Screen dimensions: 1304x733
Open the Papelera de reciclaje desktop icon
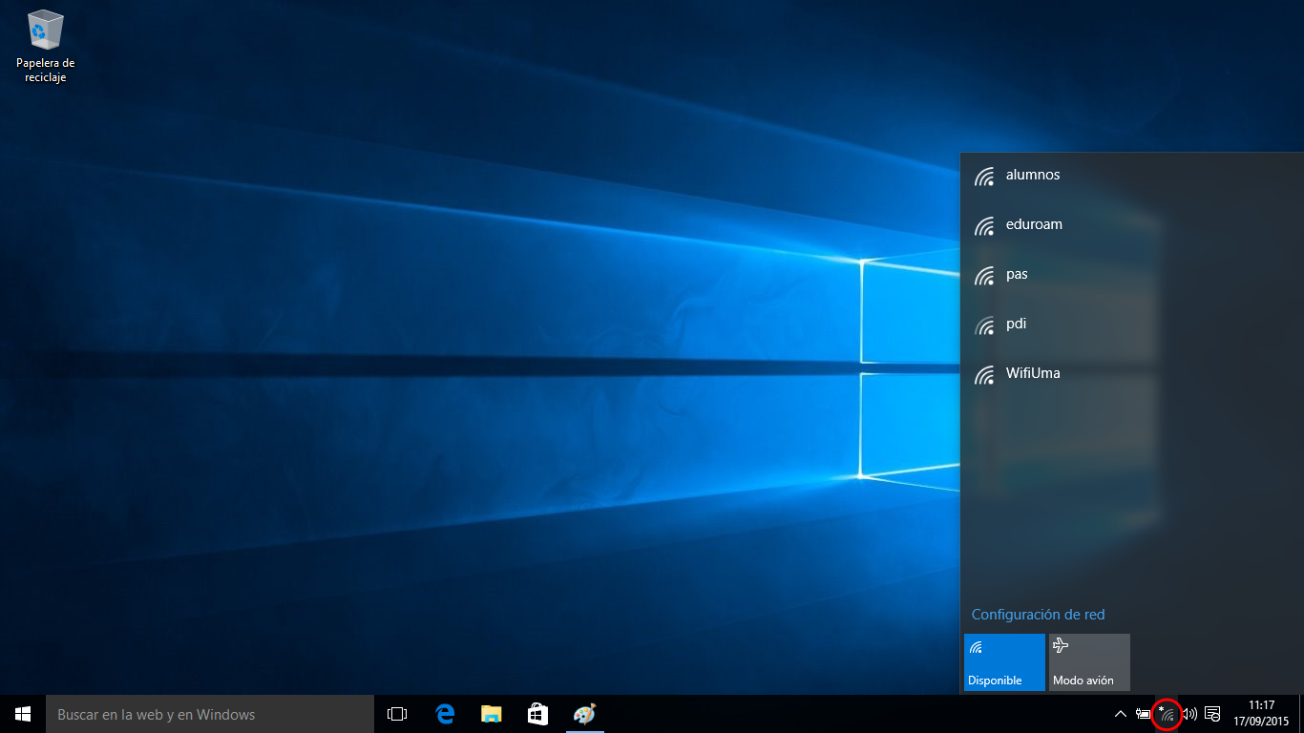click(45, 46)
